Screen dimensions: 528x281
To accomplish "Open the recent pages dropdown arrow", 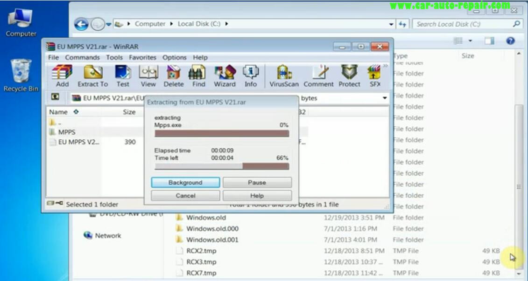I will click(108, 24).
